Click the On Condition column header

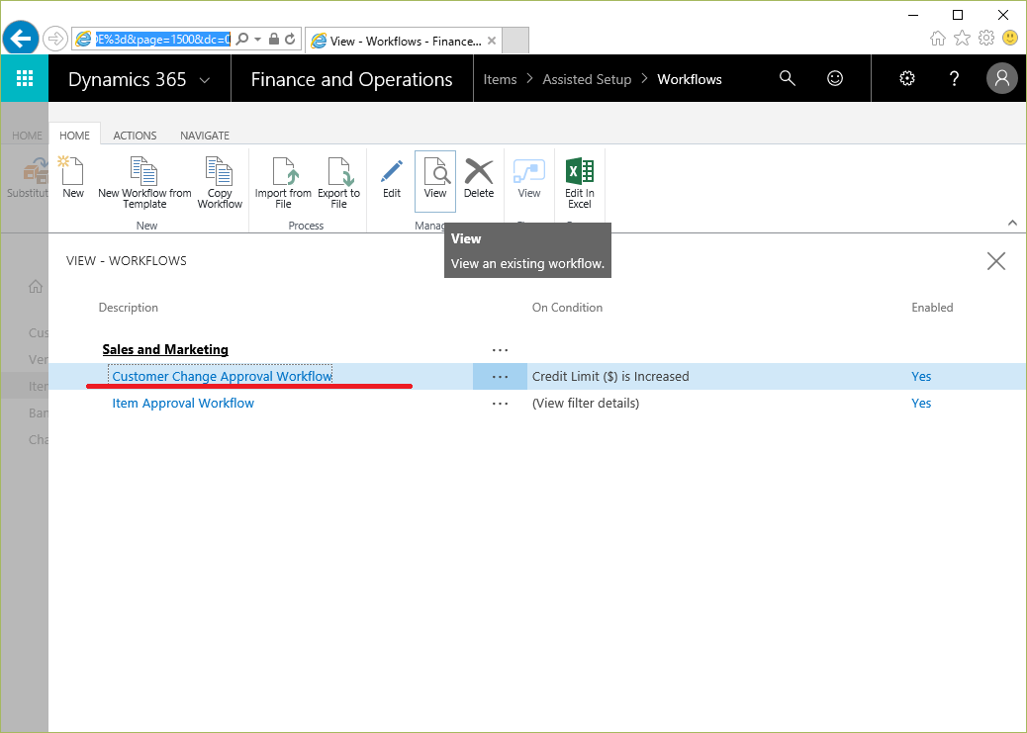(567, 308)
